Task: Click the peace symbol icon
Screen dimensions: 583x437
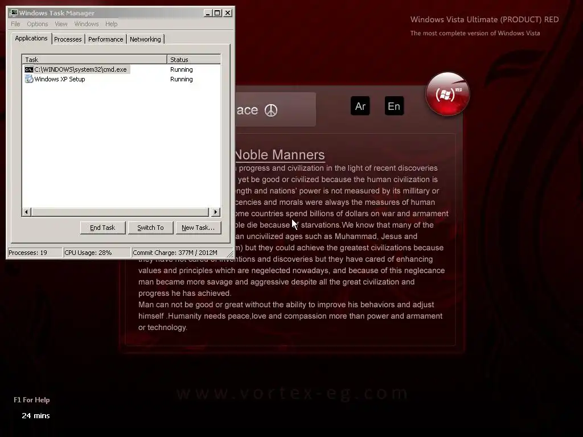Action: coord(271,110)
